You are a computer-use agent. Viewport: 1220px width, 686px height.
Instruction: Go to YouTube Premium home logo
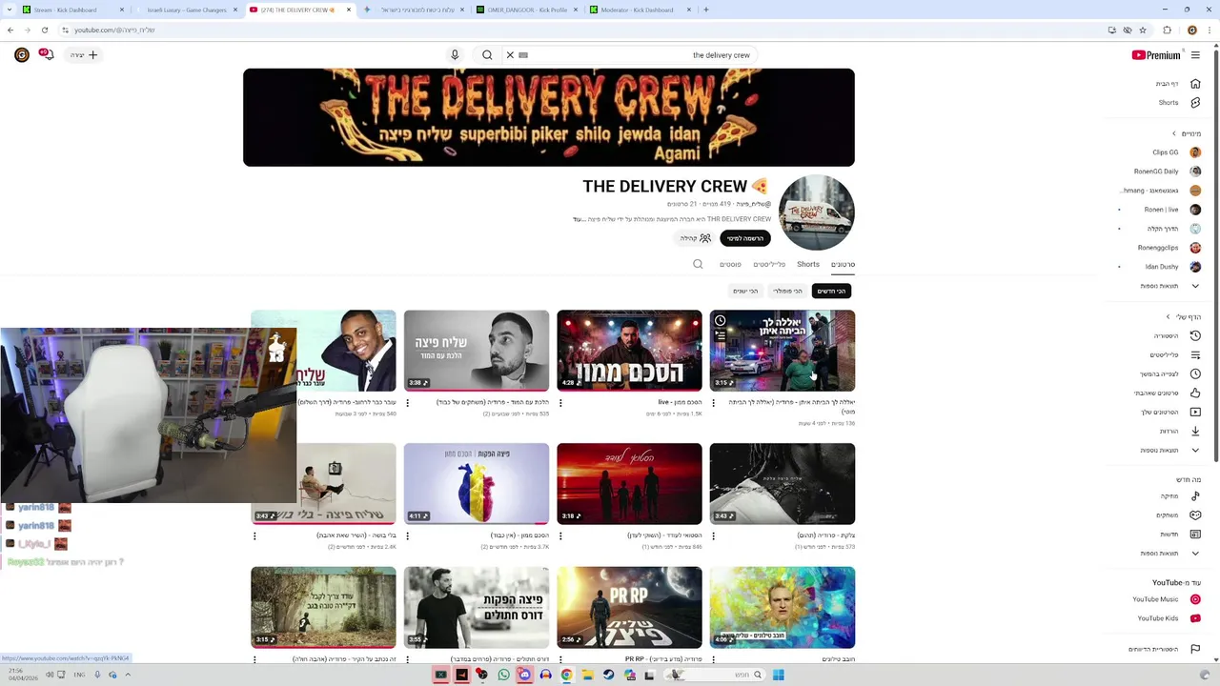[1156, 55]
